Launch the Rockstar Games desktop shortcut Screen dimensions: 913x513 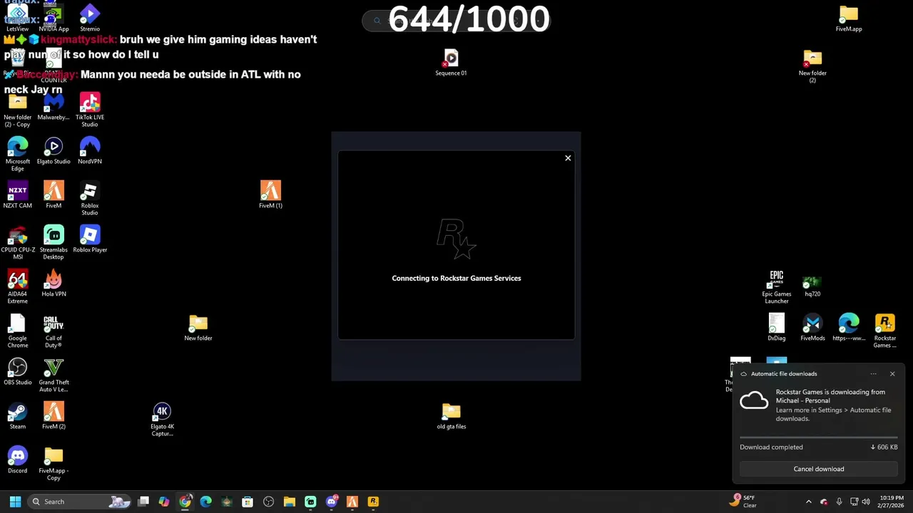pyautogui.click(x=884, y=331)
